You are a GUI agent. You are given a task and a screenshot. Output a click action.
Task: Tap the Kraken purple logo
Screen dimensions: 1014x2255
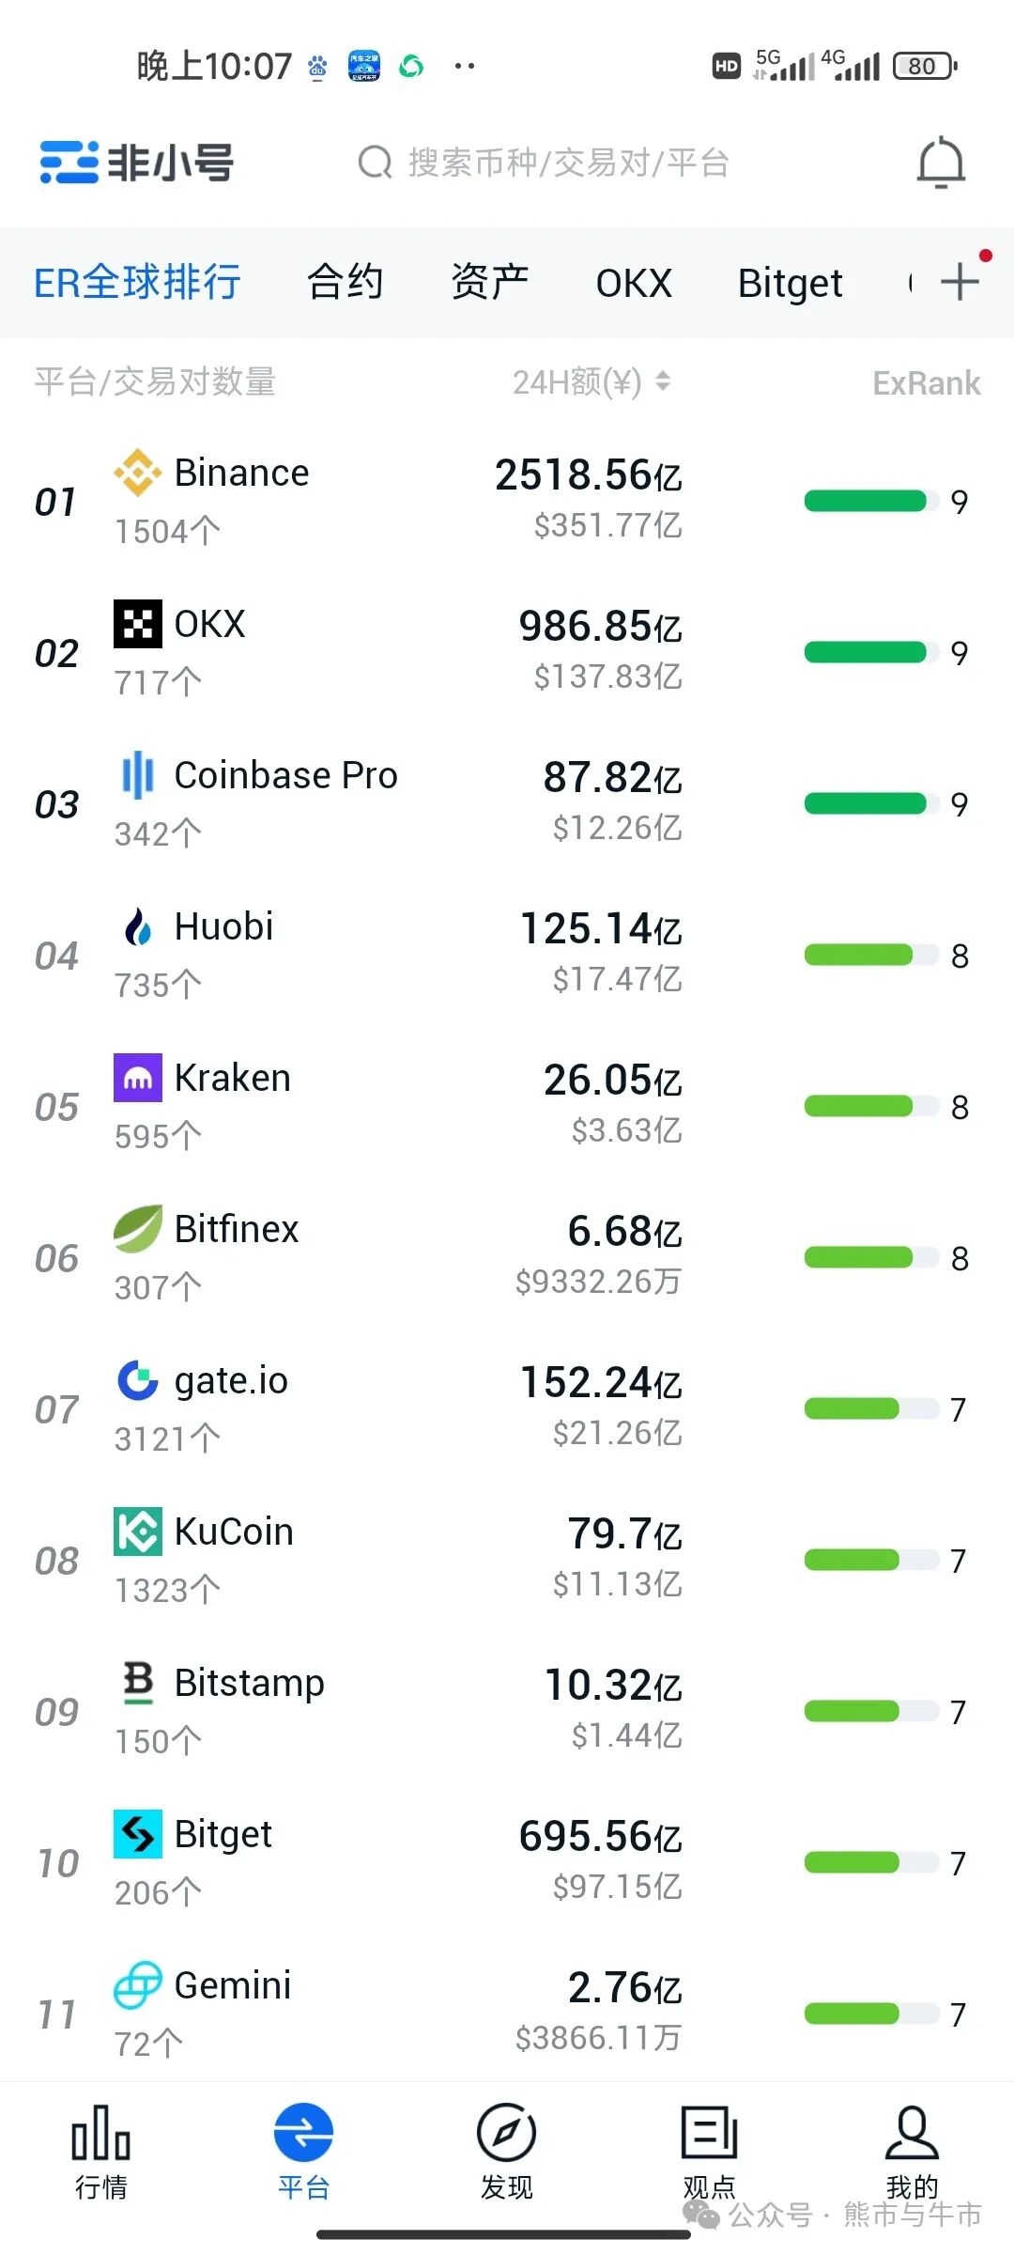138,1078
